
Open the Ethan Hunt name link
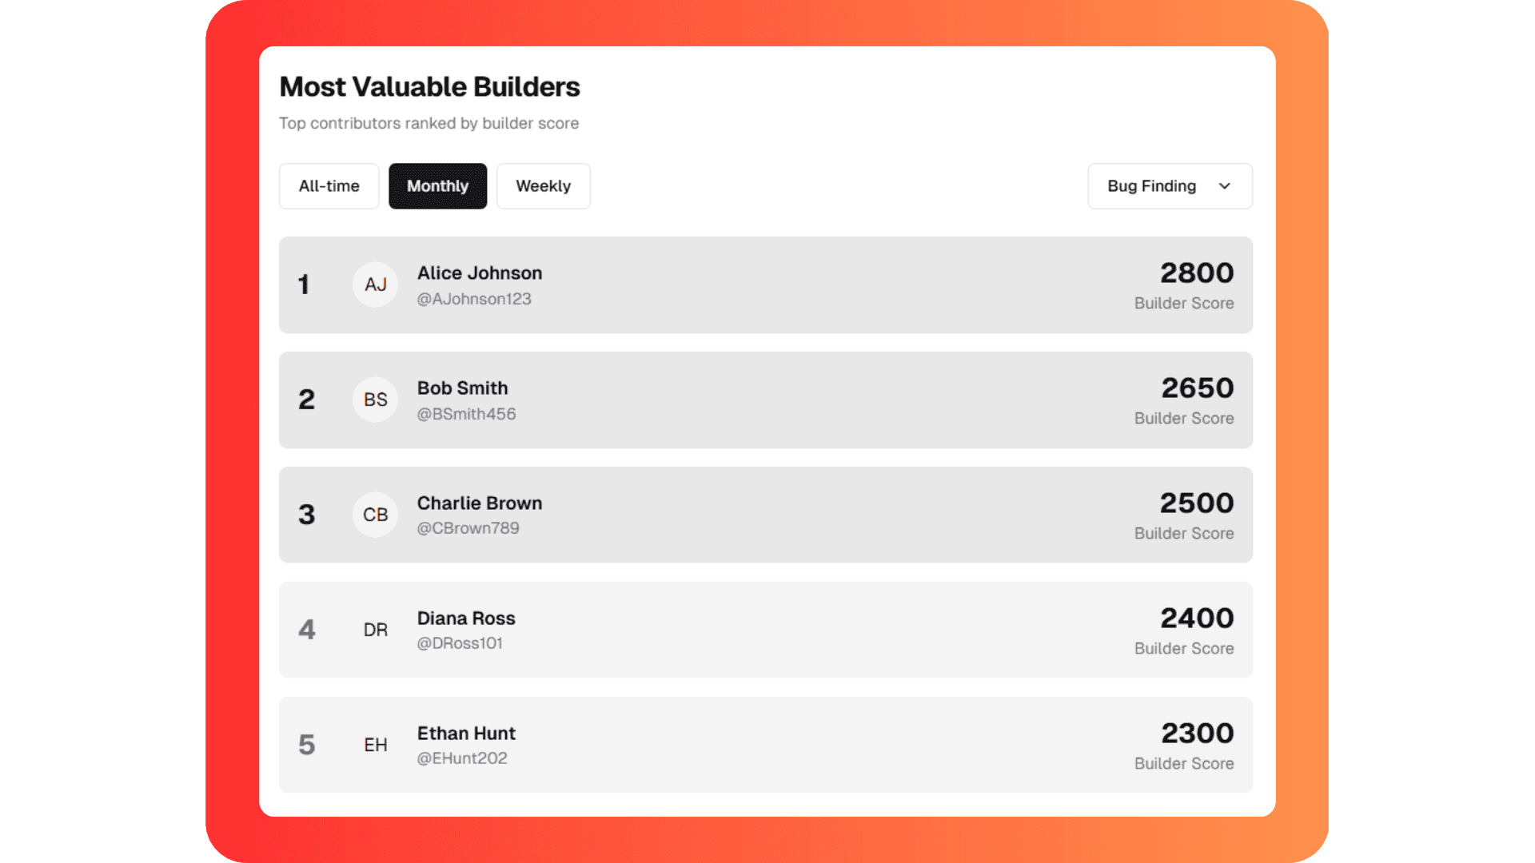point(466,734)
